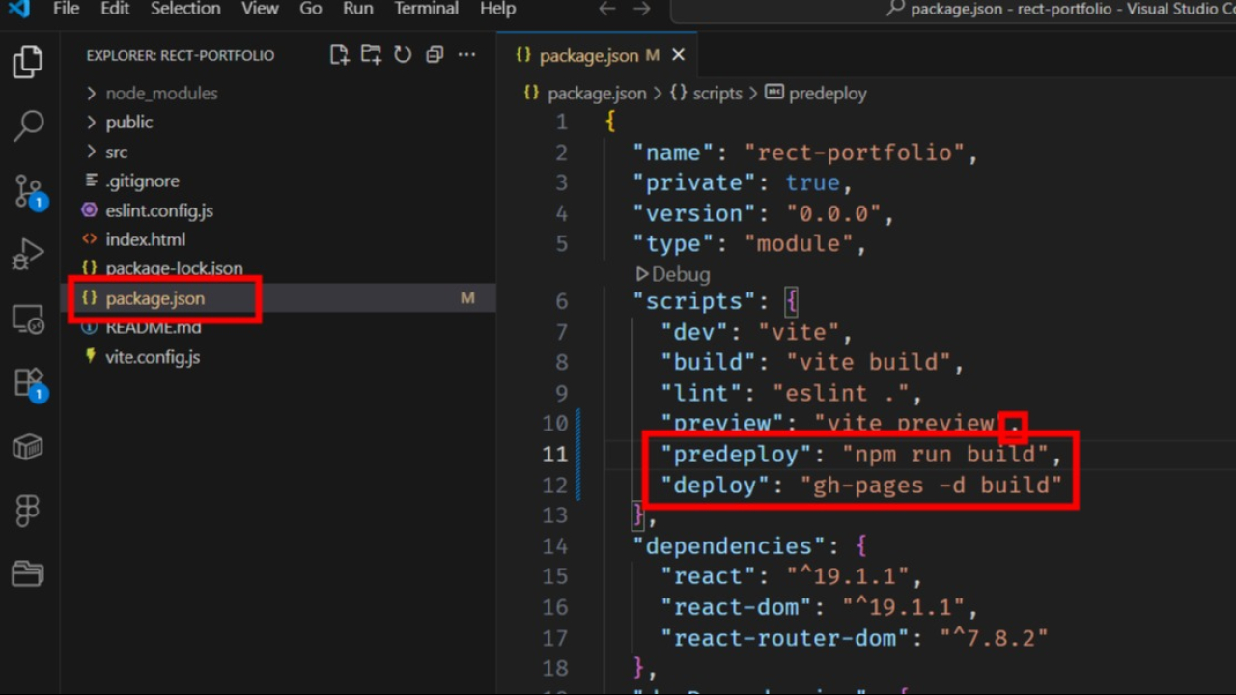The image size is (1236, 695).
Task: Open the Remote Explorer view
Action: pos(28,320)
